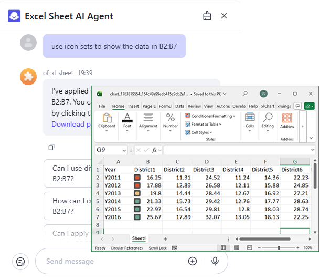319x280 pixels.
Task: Click zoom in plus button
Action: (297, 248)
